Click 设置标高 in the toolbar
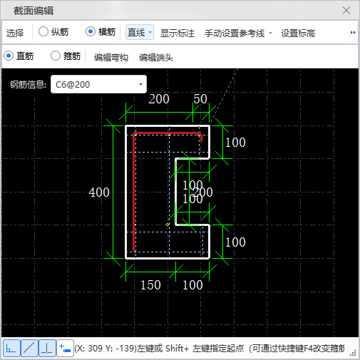 pyautogui.click(x=298, y=33)
